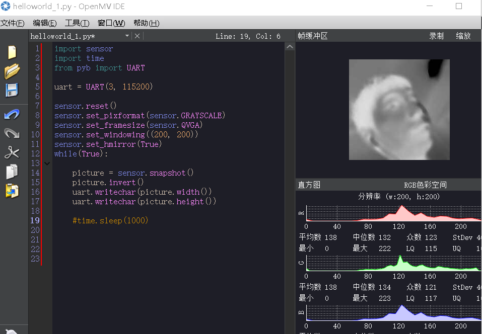Toggle 录制 to record the frame buffer
482x334 pixels.
tap(436, 36)
